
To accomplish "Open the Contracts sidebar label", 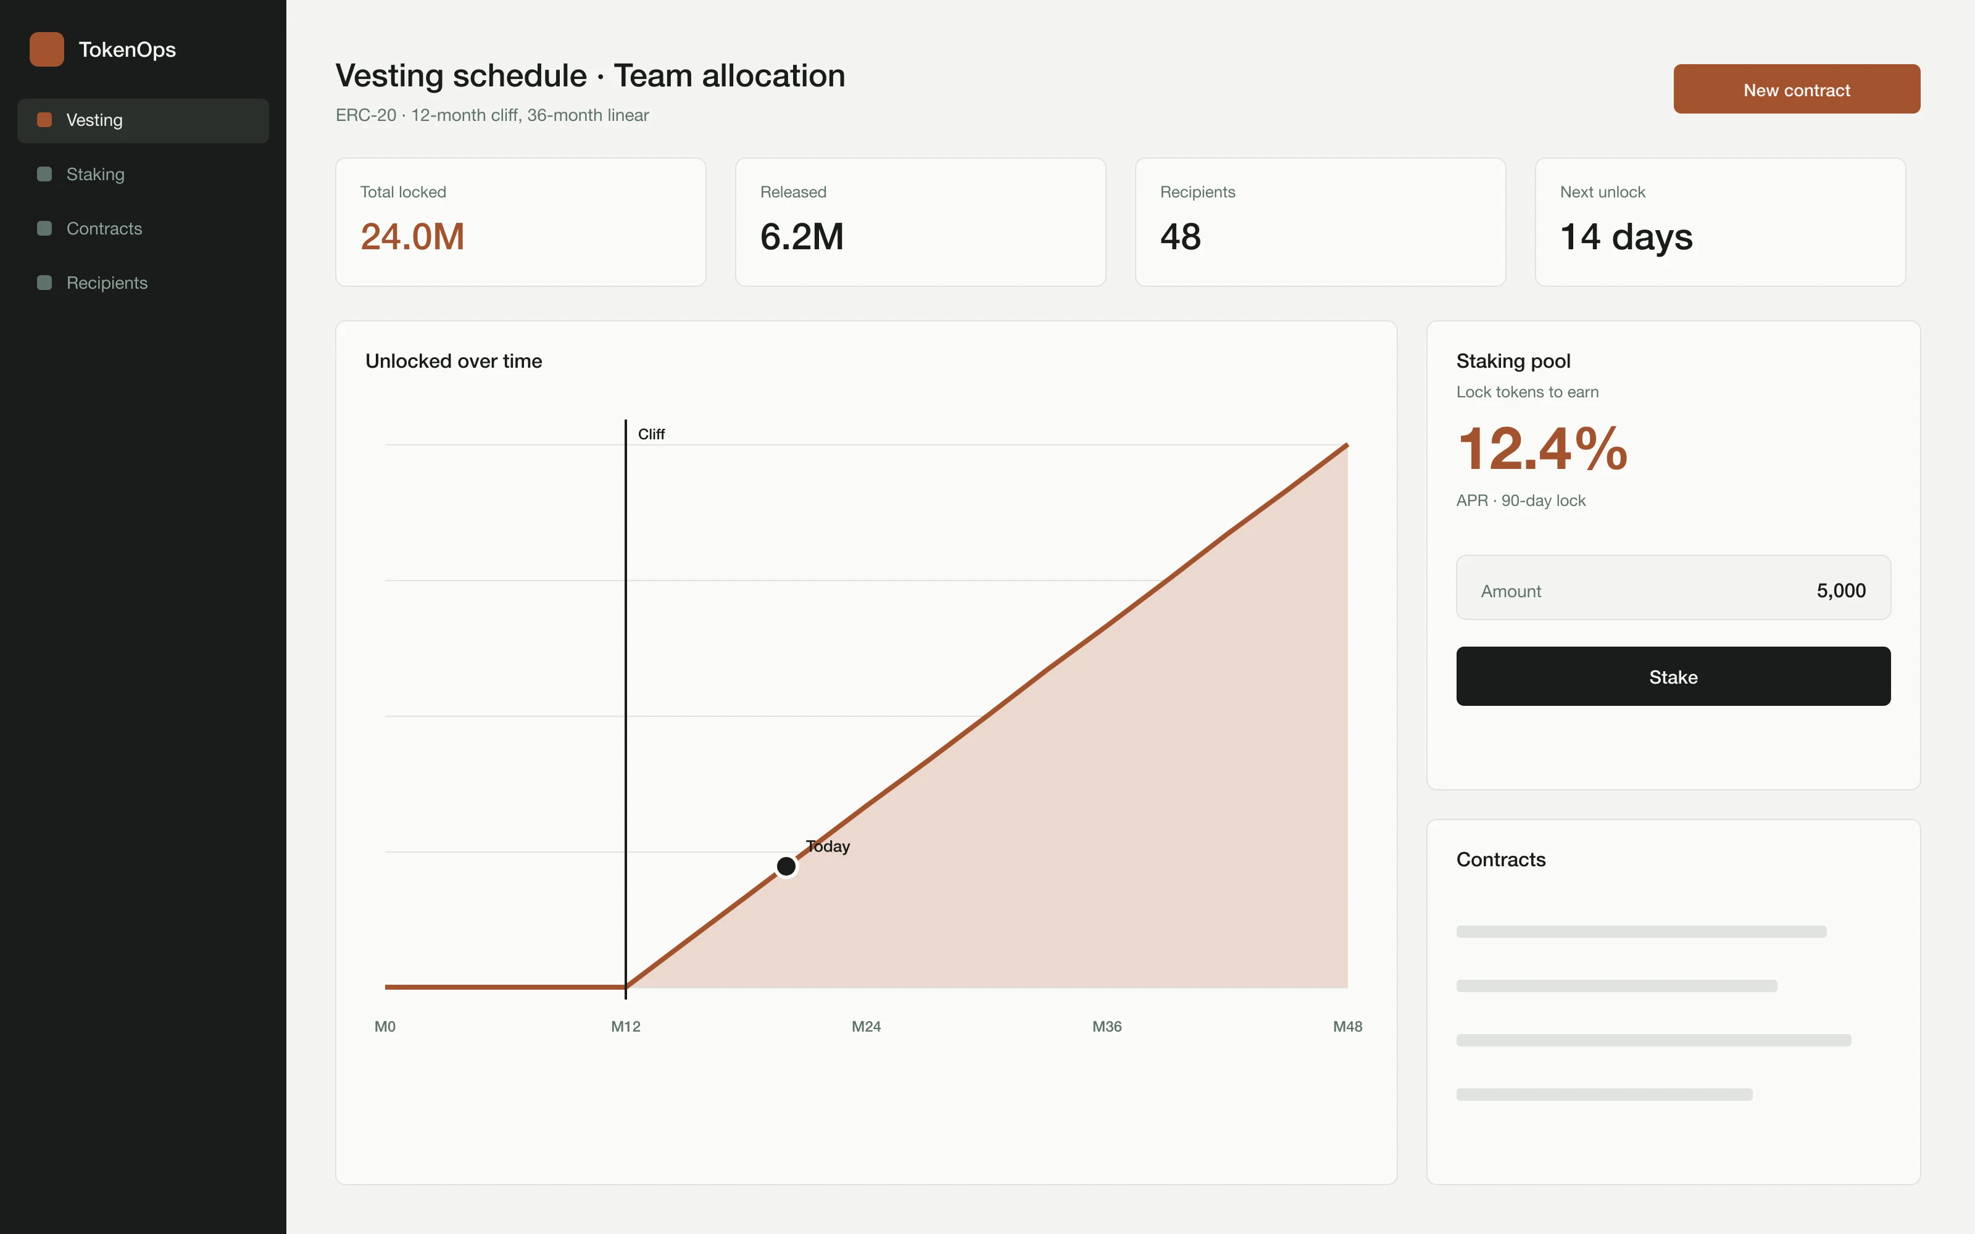I will (x=104, y=228).
